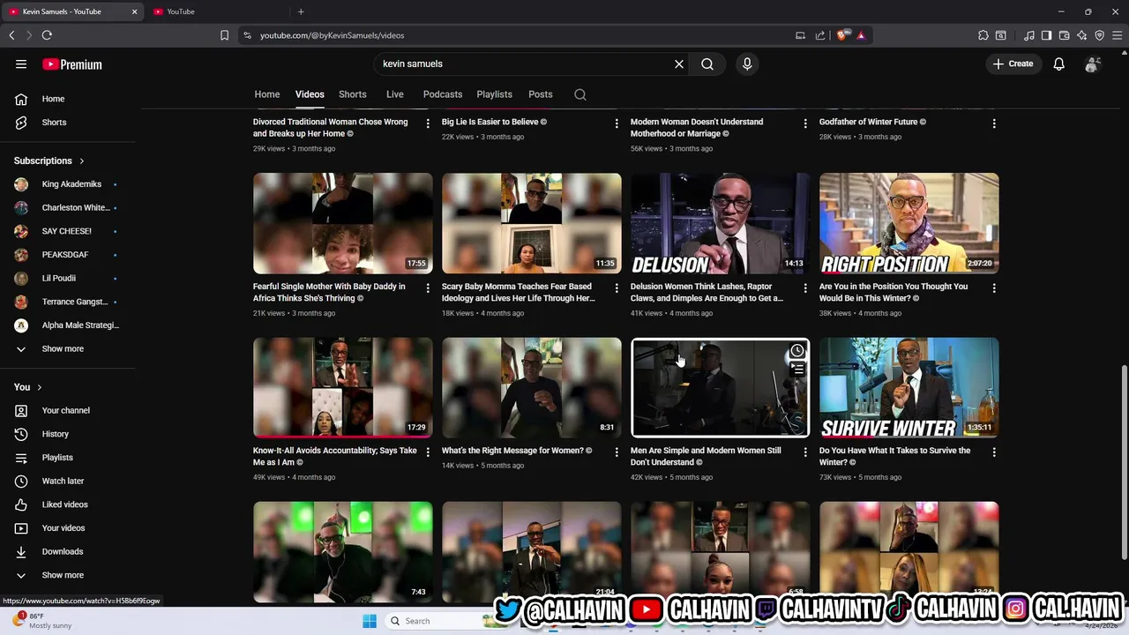
Task: Open a new browser tab
Action: (301, 11)
